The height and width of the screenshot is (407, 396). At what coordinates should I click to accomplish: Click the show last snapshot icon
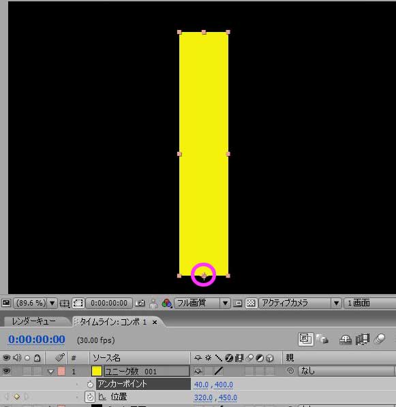[153, 304]
